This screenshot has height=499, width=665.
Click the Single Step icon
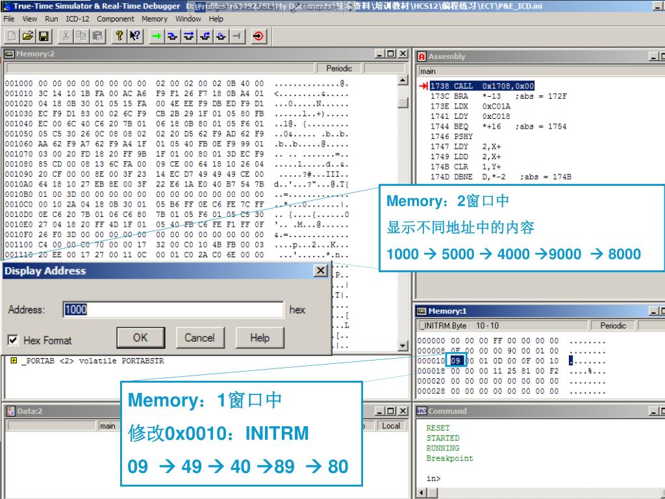[x=172, y=36]
